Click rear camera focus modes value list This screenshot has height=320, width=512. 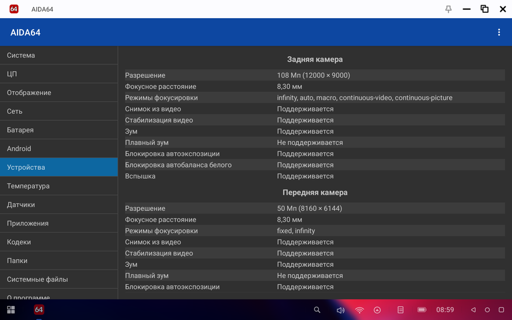point(364,98)
